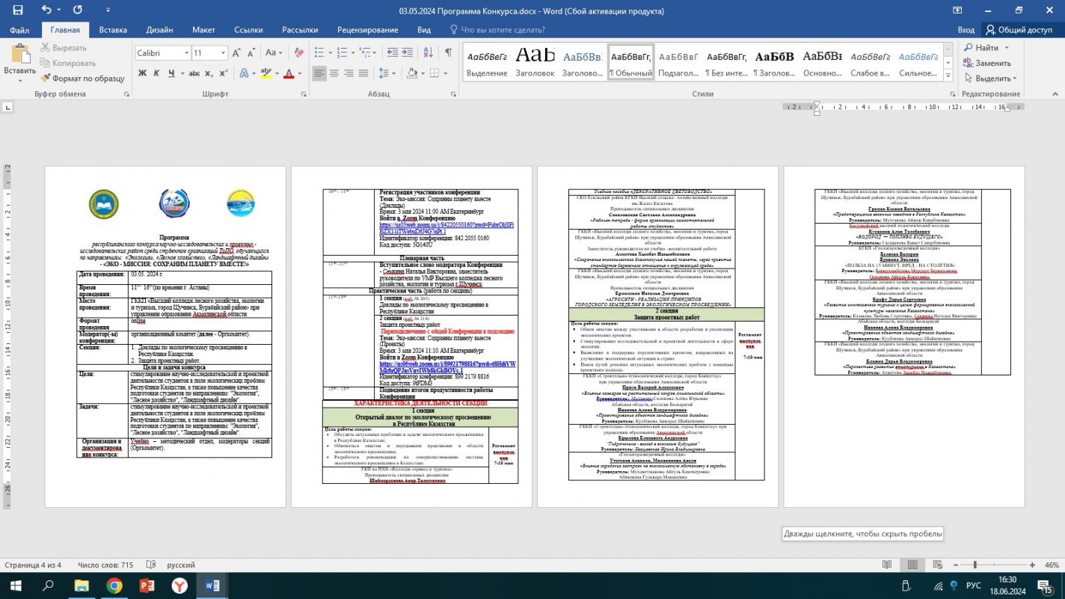The width and height of the screenshot is (1065, 599).
Task: Click the Общий доступ share button
Action: [x=1019, y=30]
